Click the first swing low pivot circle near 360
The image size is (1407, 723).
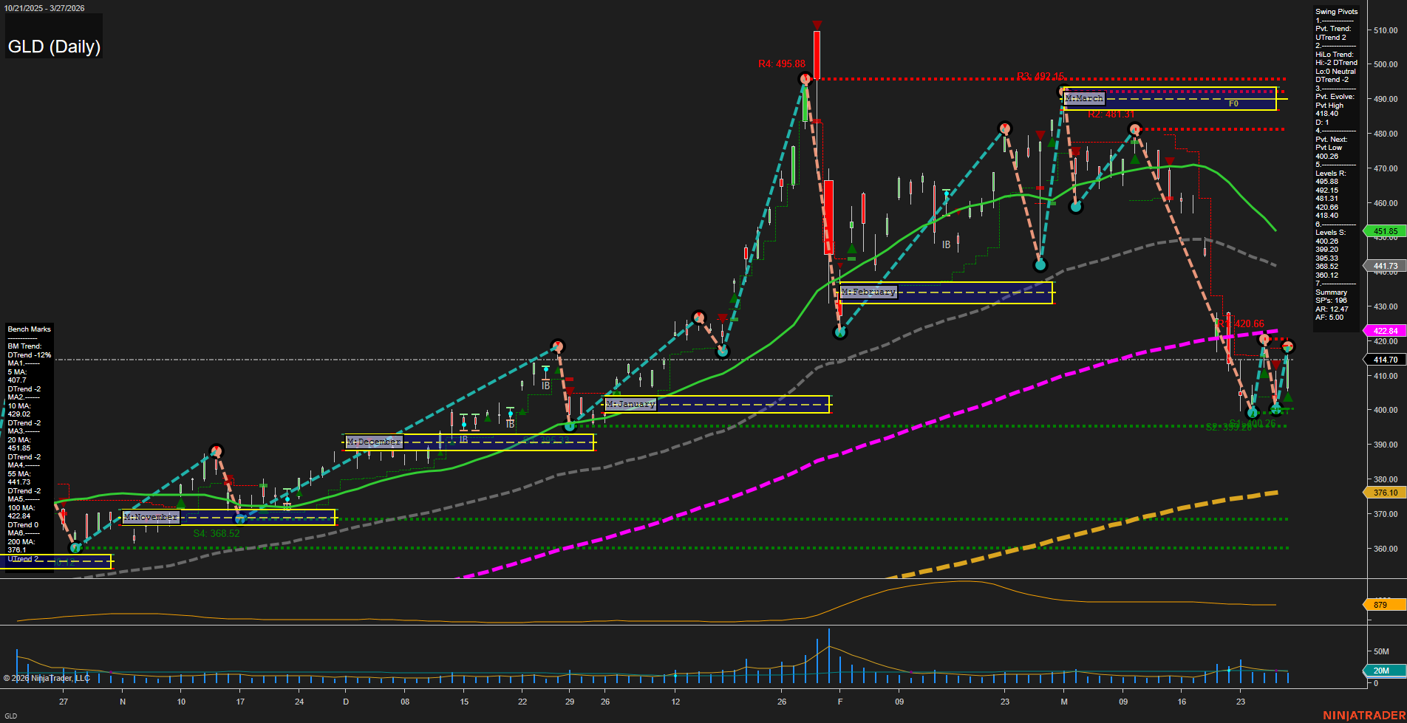point(75,547)
